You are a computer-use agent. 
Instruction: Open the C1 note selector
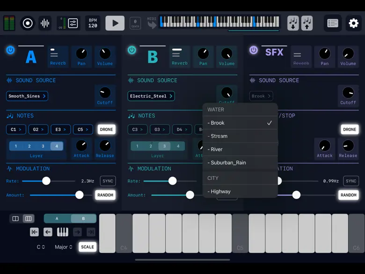point(16,129)
